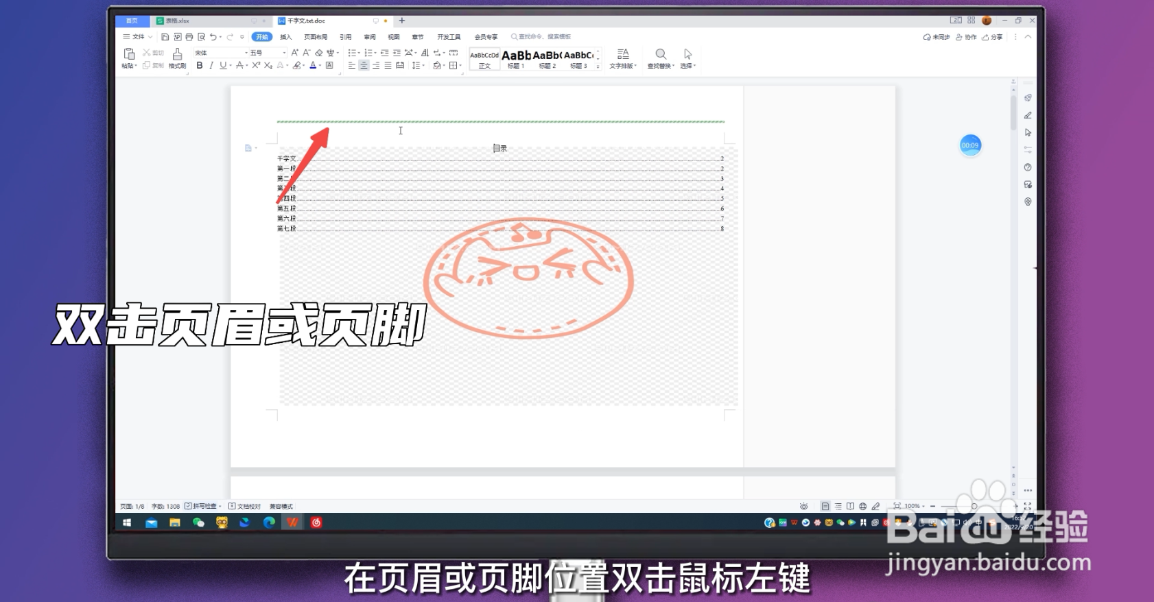Image resolution: width=1154 pixels, height=602 pixels.
Task: Apply the Heading 1 (标题 1) style
Action: coord(516,59)
